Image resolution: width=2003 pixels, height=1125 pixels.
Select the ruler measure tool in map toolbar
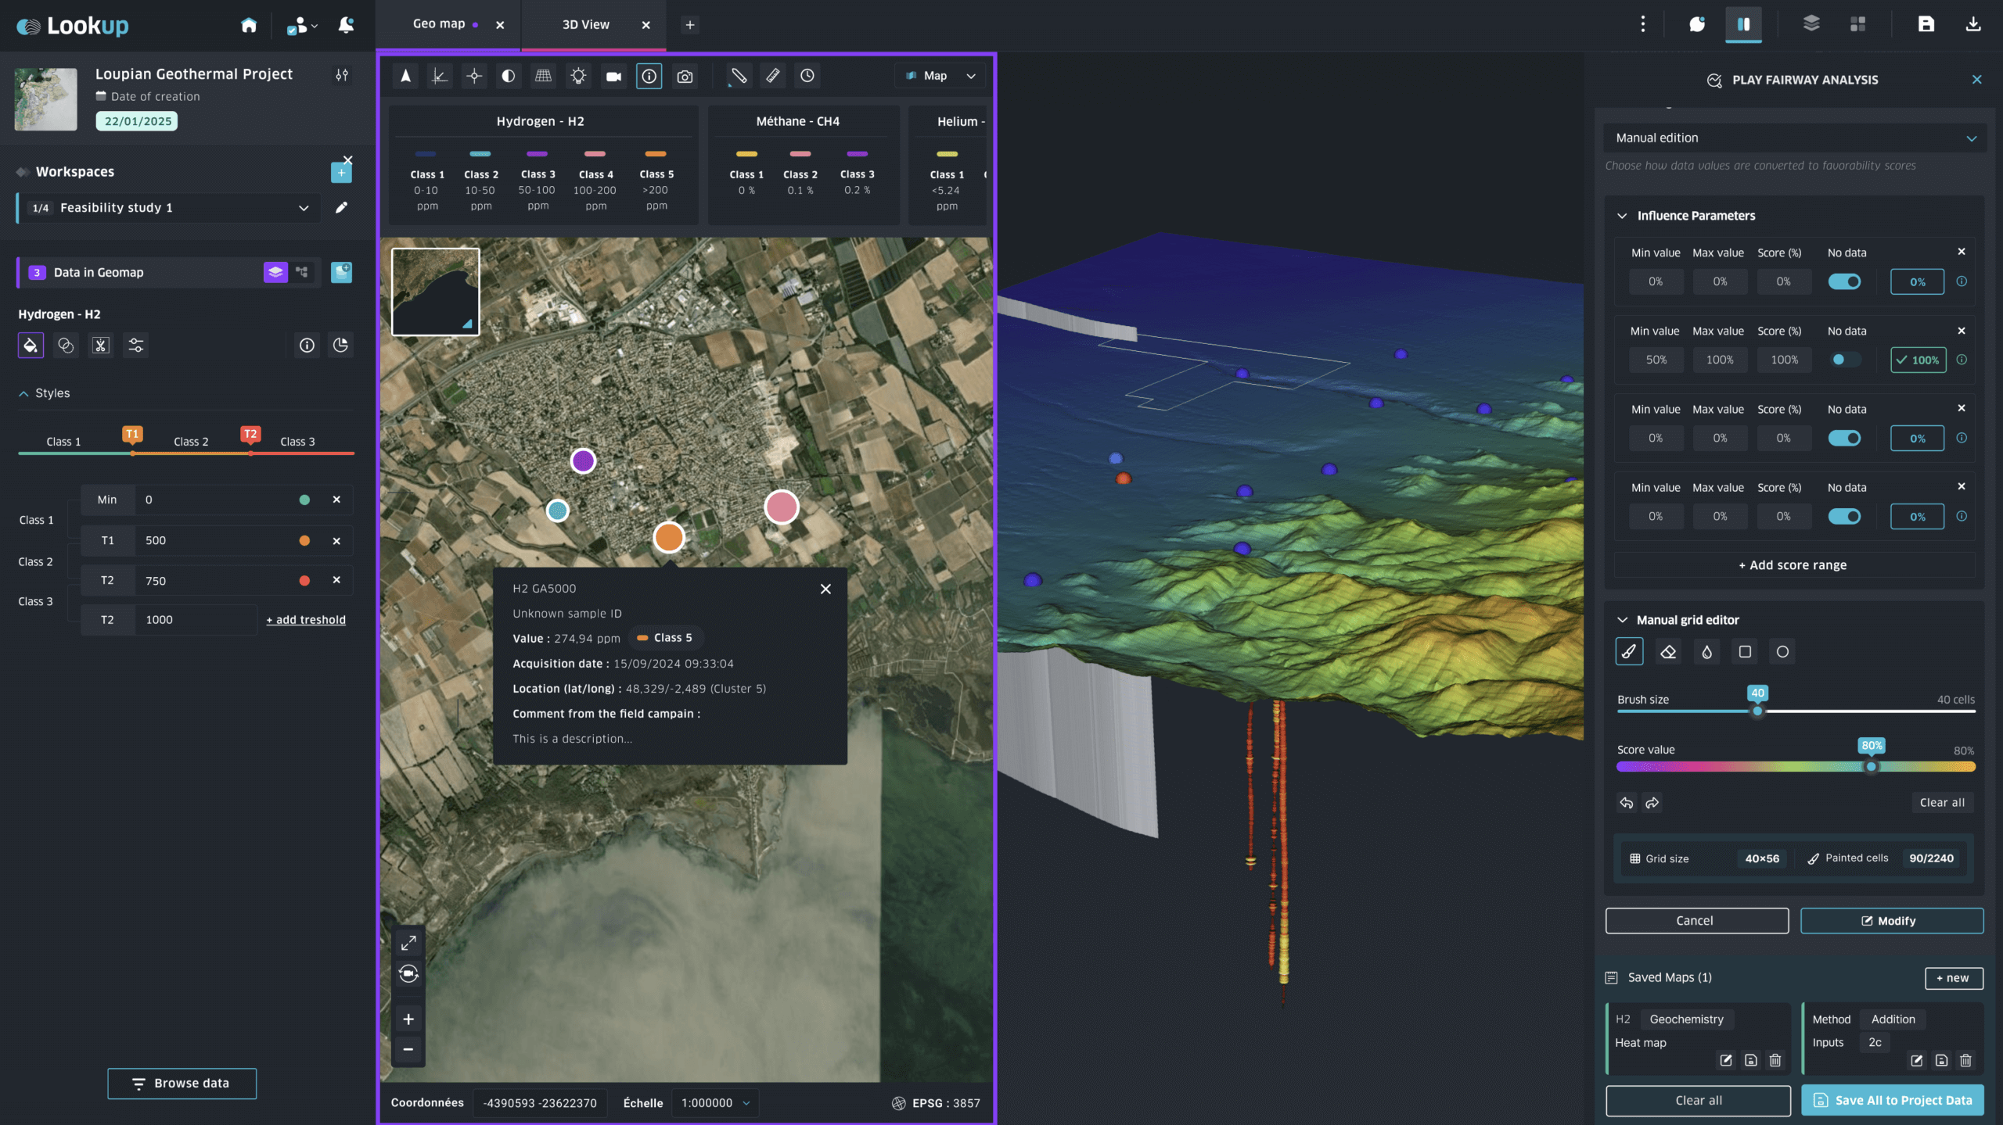[772, 76]
